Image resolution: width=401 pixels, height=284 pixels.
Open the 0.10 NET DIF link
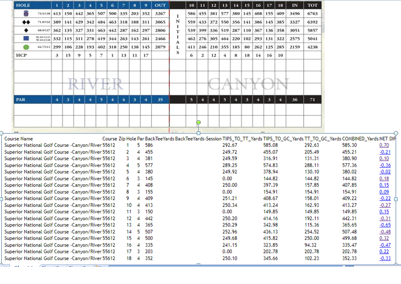[384, 158]
